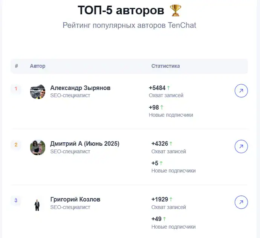This screenshot has width=260, height=238.
Task: Click the name Григорий Козлов
Action: 75,199
